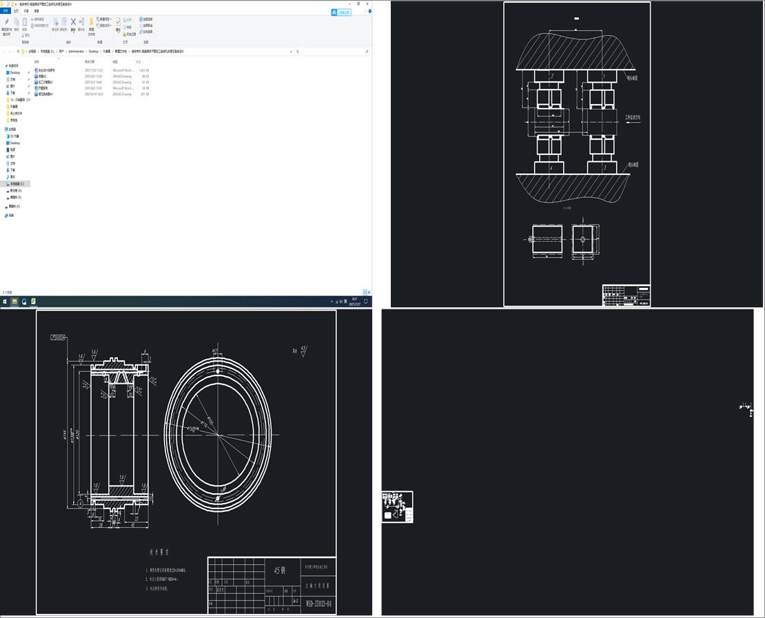The height and width of the screenshot is (618, 765).
Task: Click the tiny drawing thumbnail in bottom-right CAD view
Action: pos(398,507)
